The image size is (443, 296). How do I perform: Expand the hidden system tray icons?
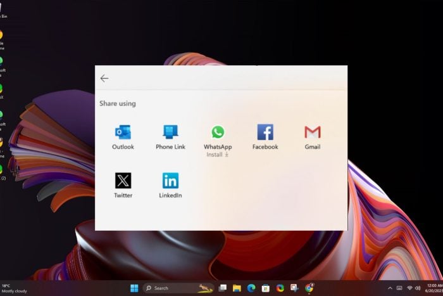[390, 288]
